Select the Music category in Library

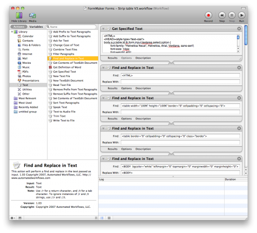(x=26, y=67)
